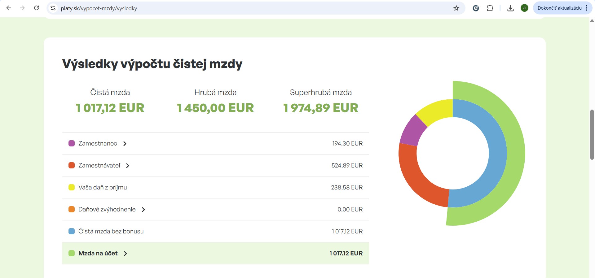Bookmark this page with the star icon

[x=456, y=8]
